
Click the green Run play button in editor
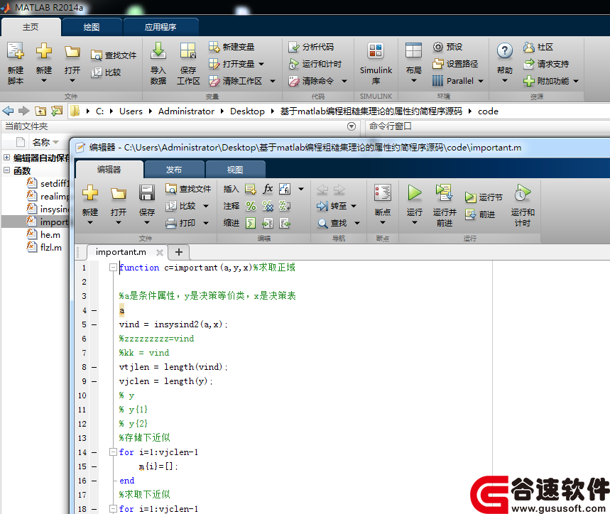[414, 192]
